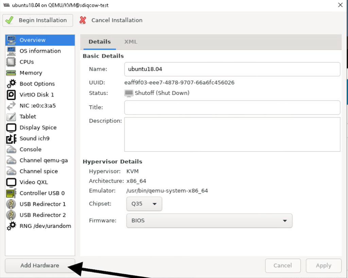Click the red X Cancel Installation icon

point(83,20)
